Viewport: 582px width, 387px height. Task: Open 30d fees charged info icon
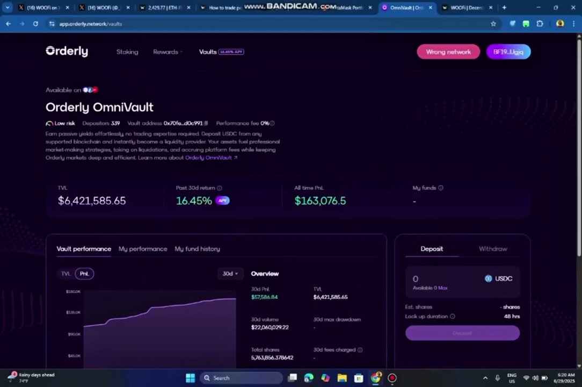pos(360,350)
